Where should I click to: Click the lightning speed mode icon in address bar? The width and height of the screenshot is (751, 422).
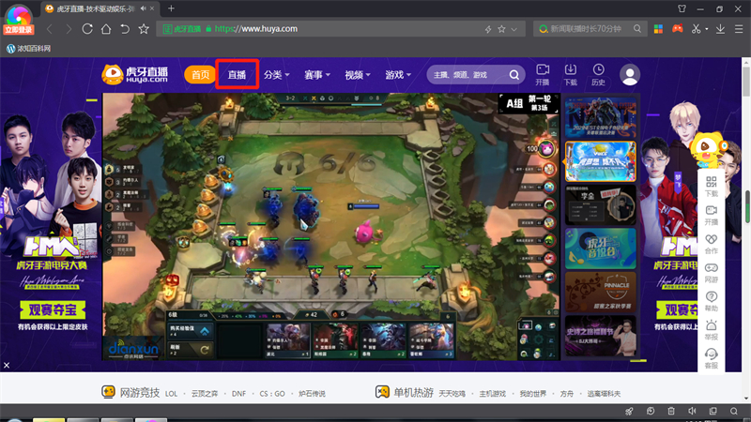pos(488,29)
